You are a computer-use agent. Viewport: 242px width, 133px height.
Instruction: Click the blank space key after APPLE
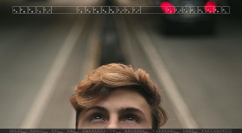pos(64,10)
